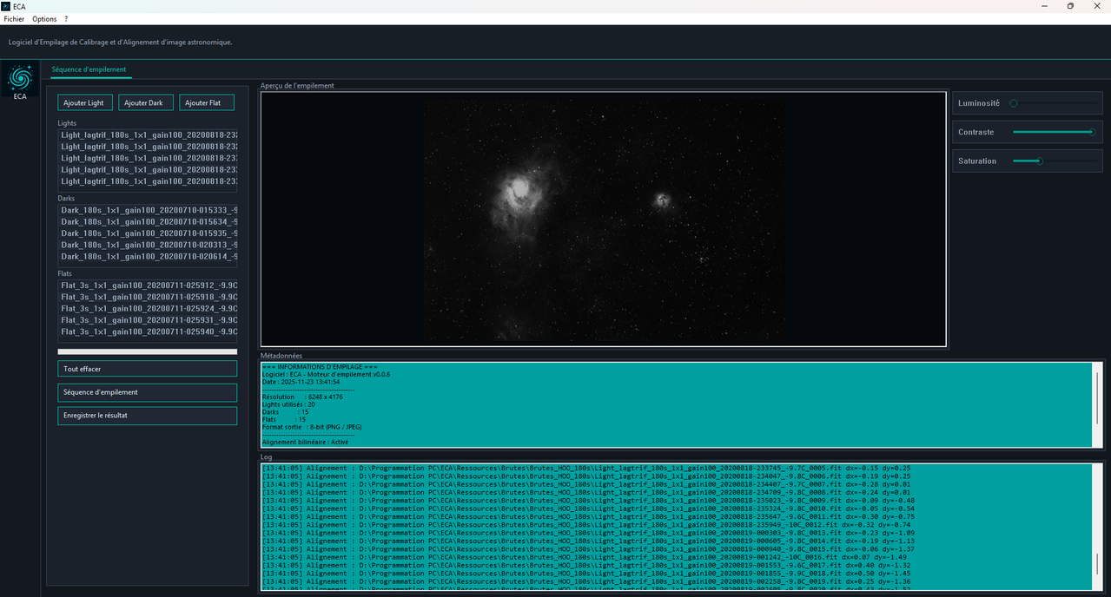The width and height of the screenshot is (1111, 597).
Task: Open the Fichier menu
Action: click(x=14, y=19)
